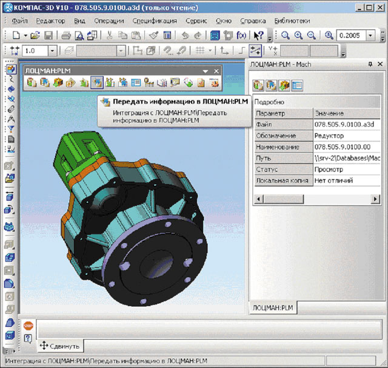The width and height of the screenshot is (388, 368).
Task: Click the Copy icon
Action: coord(122,35)
